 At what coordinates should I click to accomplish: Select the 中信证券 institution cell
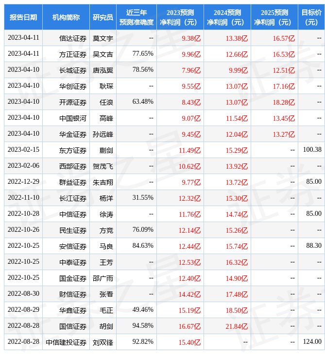coord(66,214)
